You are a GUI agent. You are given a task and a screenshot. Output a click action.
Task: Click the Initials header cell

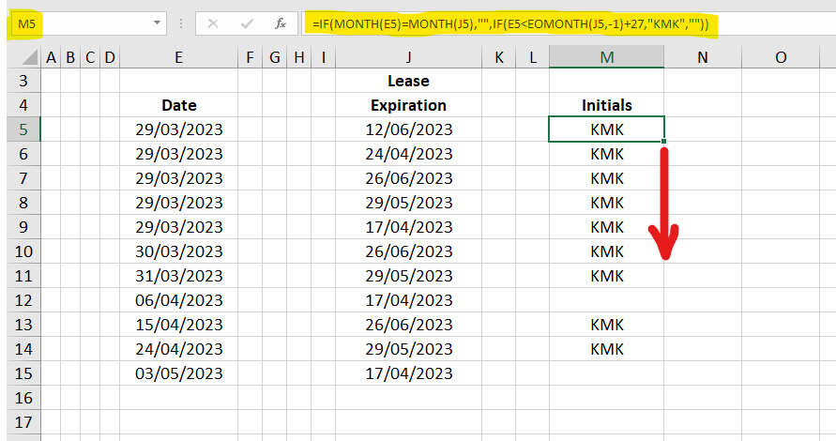coord(607,105)
